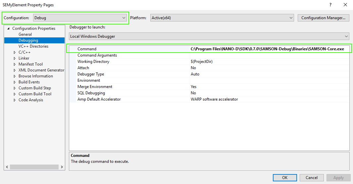This screenshot has width=353, height=184.
Task: Click the Debugger Type value Auto
Action: 195,74
